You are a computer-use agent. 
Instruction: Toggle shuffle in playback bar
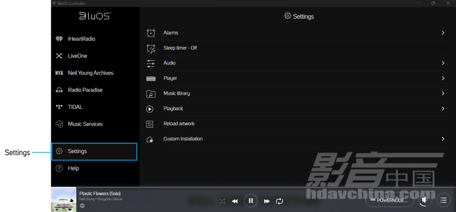click(x=222, y=201)
